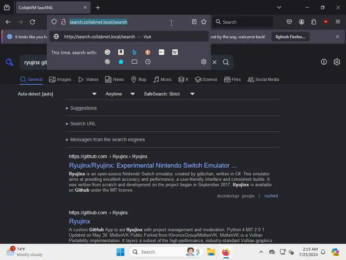Screen dimensions: 346x260
Task: Search this time with eBay icon
Action: coord(162,52)
